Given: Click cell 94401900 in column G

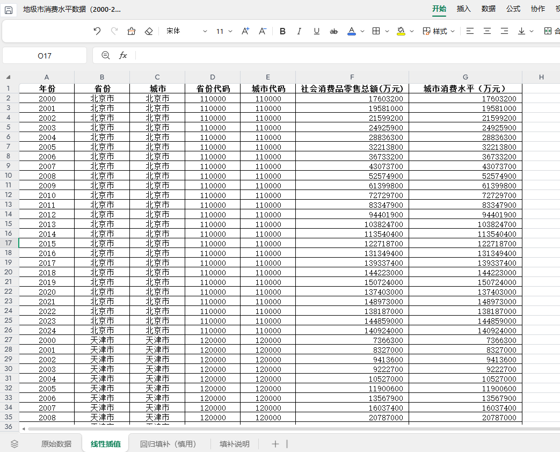Looking at the screenshot, I should point(466,215).
